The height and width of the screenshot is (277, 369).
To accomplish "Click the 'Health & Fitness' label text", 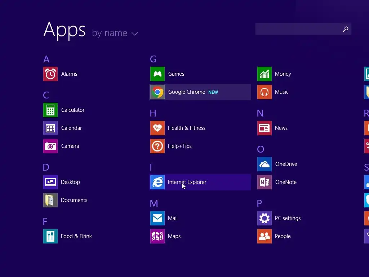I will point(187,128).
